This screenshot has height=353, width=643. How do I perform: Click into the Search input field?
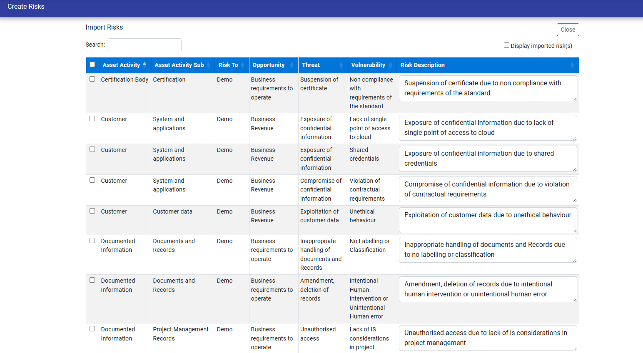(x=145, y=45)
